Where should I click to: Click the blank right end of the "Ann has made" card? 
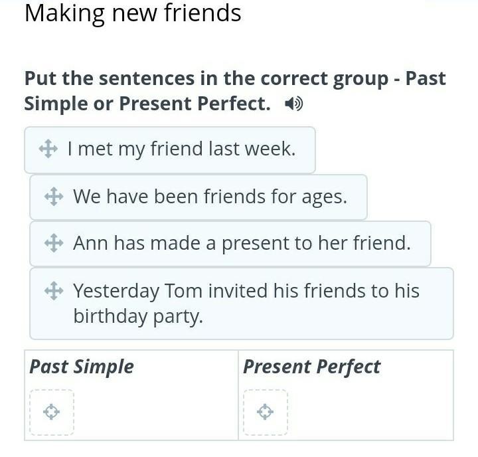click(422, 243)
